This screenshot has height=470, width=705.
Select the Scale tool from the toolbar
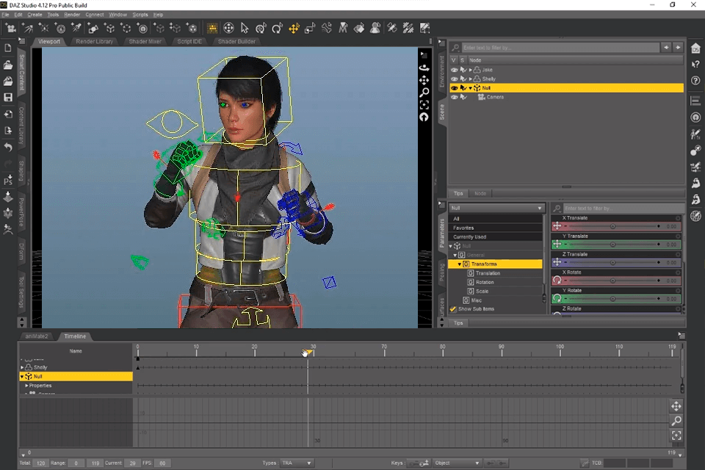(310, 28)
